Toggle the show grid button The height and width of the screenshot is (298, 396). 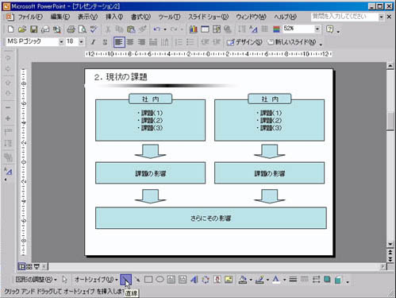coord(265,29)
